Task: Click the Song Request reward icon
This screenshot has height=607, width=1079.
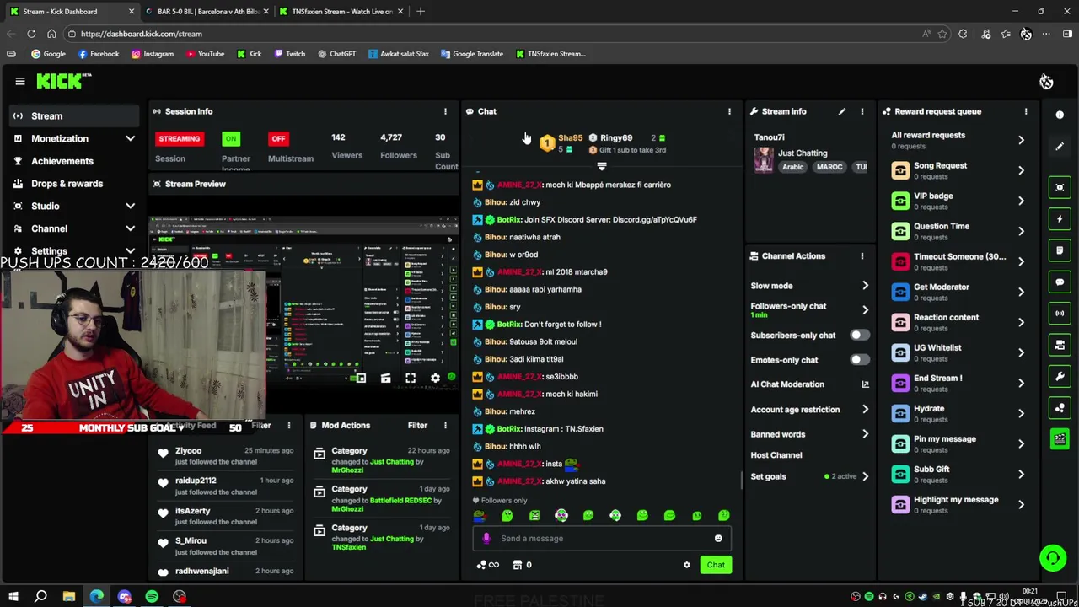Action: [900, 170]
